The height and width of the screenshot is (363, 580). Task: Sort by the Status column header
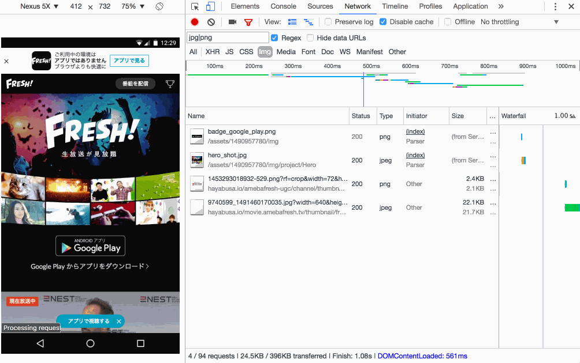(363, 116)
